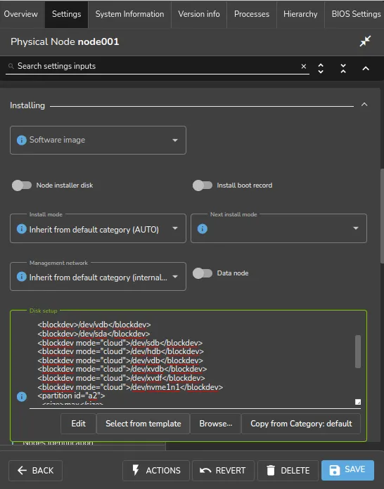The image size is (384, 489).
Task: Click the Next install mode info icon
Action: pos(203,229)
